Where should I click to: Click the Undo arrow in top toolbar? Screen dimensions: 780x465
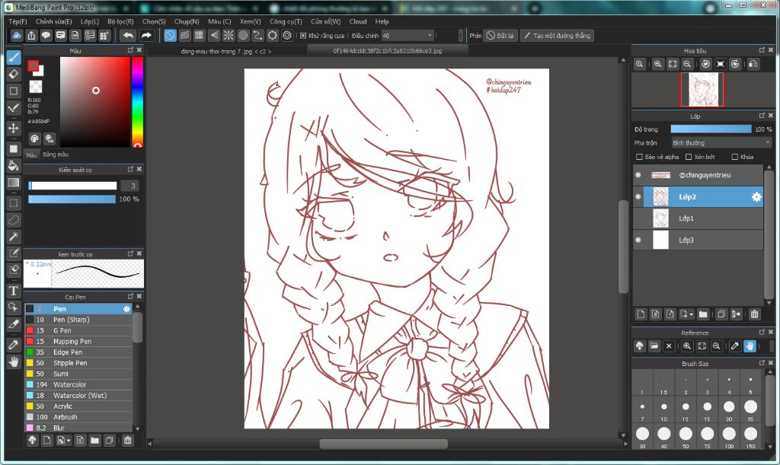(128, 35)
